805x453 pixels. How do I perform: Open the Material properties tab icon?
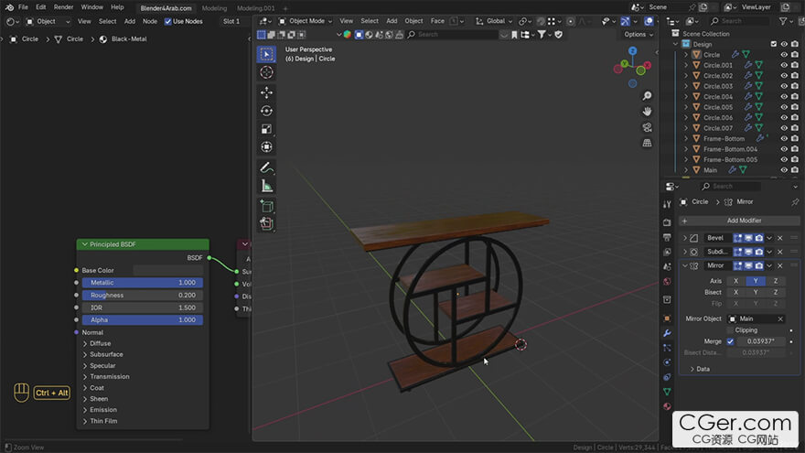(x=667, y=406)
